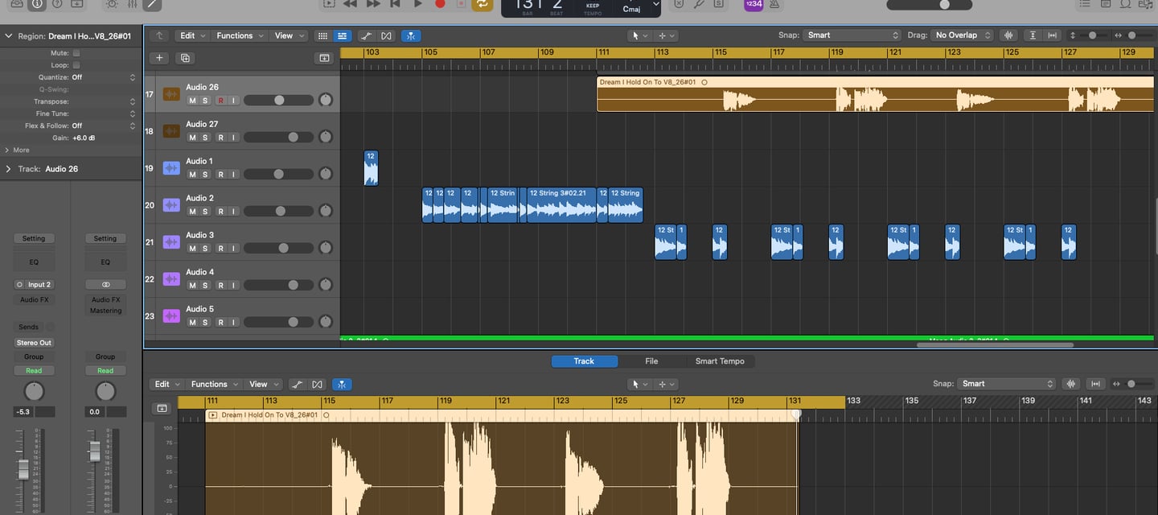Switch to the File tab in editor
Viewport: 1158px width, 515px height.
[651, 361]
